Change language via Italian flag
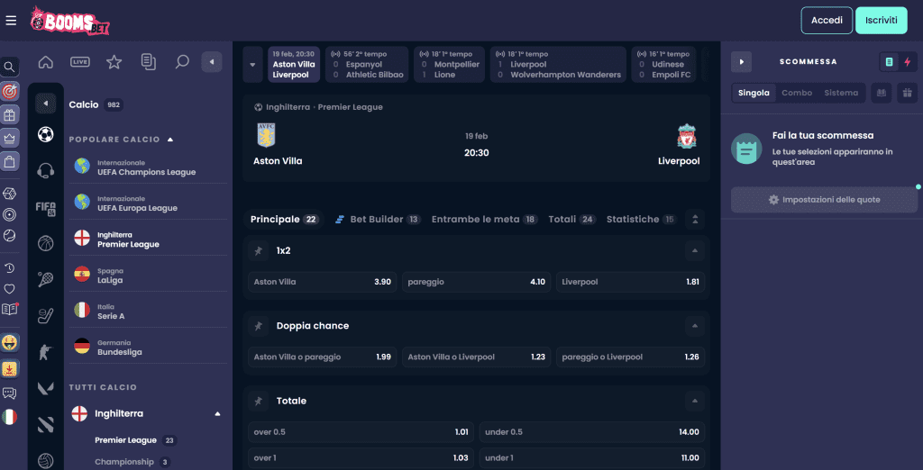 (x=9, y=417)
